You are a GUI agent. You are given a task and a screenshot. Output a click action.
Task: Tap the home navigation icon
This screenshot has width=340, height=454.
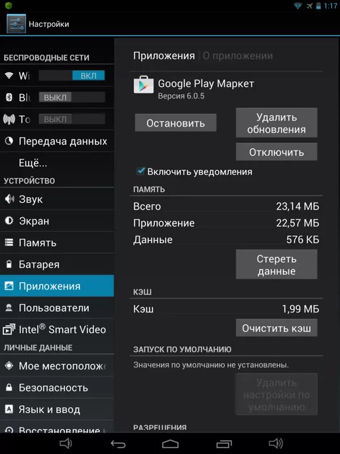[x=171, y=444]
